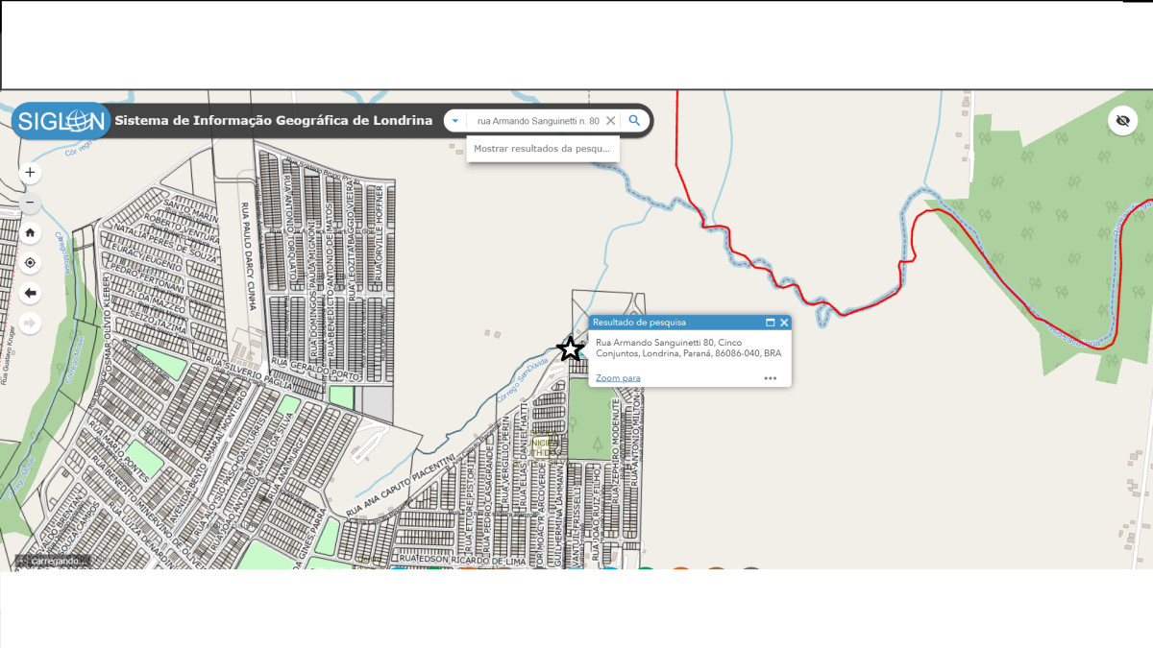Open the search source dropdown arrow
Viewport: 1153px width, 648px height.
click(x=455, y=121)
